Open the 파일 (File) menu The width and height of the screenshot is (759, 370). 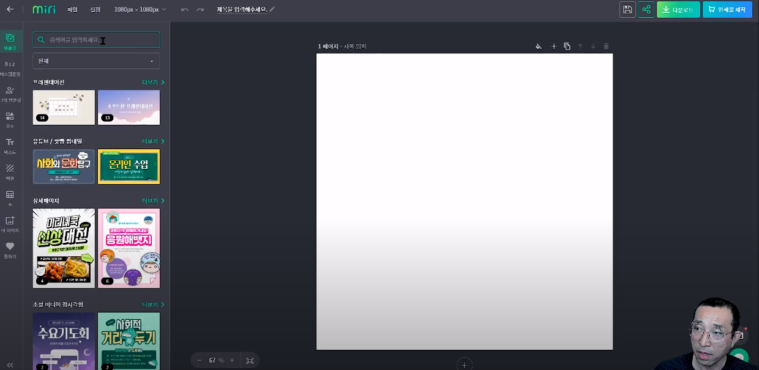72,9
